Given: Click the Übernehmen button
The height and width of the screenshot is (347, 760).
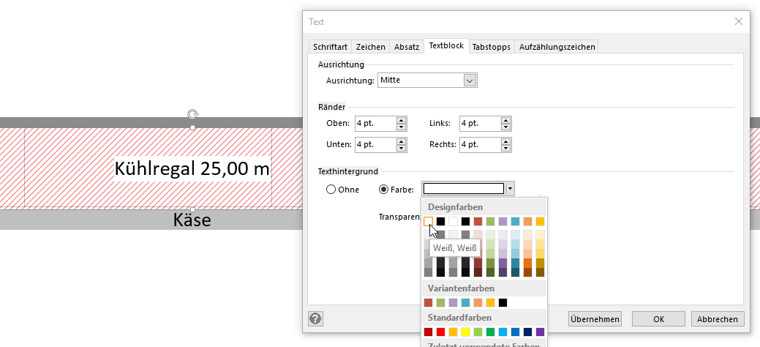Looking at the screenshot, I should pos(595,318).
